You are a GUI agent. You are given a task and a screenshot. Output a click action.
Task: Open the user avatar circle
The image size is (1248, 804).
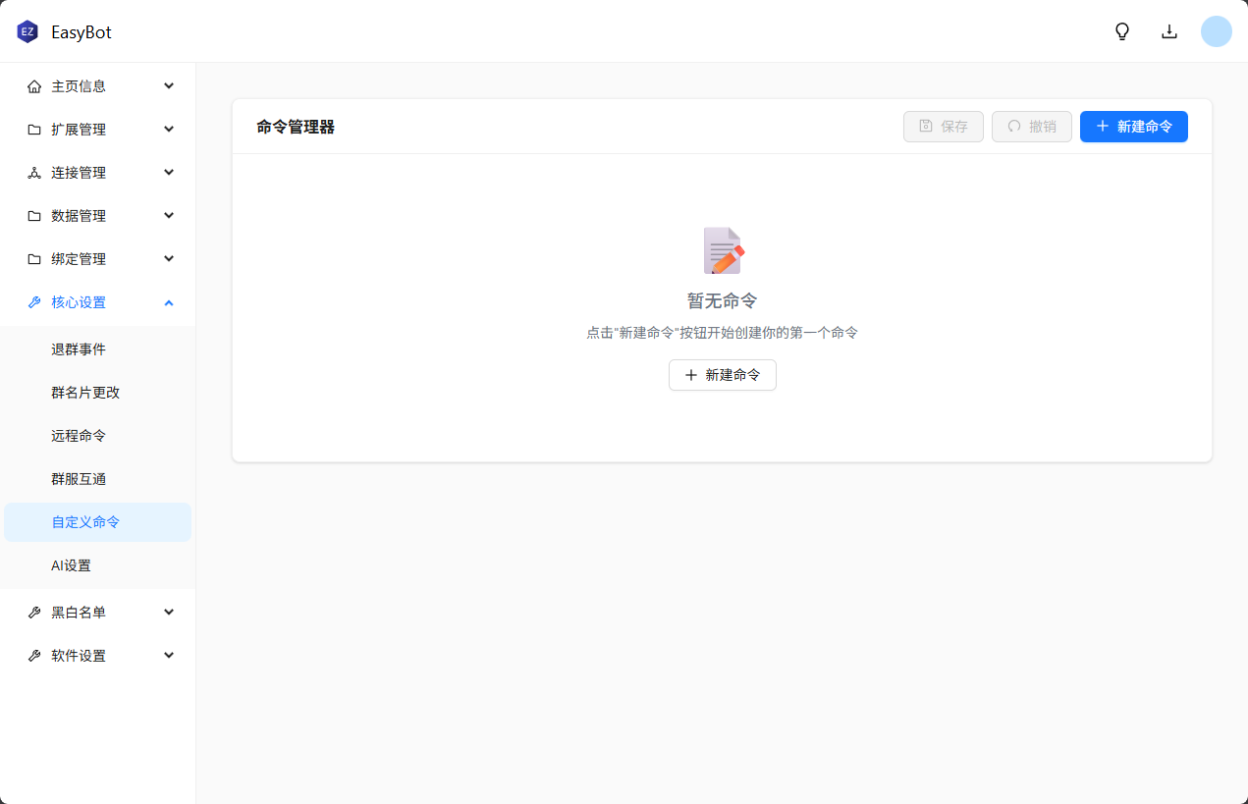(1216, 31)
